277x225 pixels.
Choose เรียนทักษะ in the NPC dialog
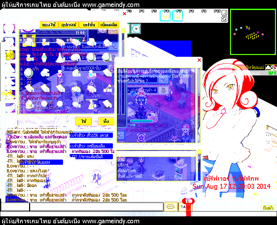(127, 170)
